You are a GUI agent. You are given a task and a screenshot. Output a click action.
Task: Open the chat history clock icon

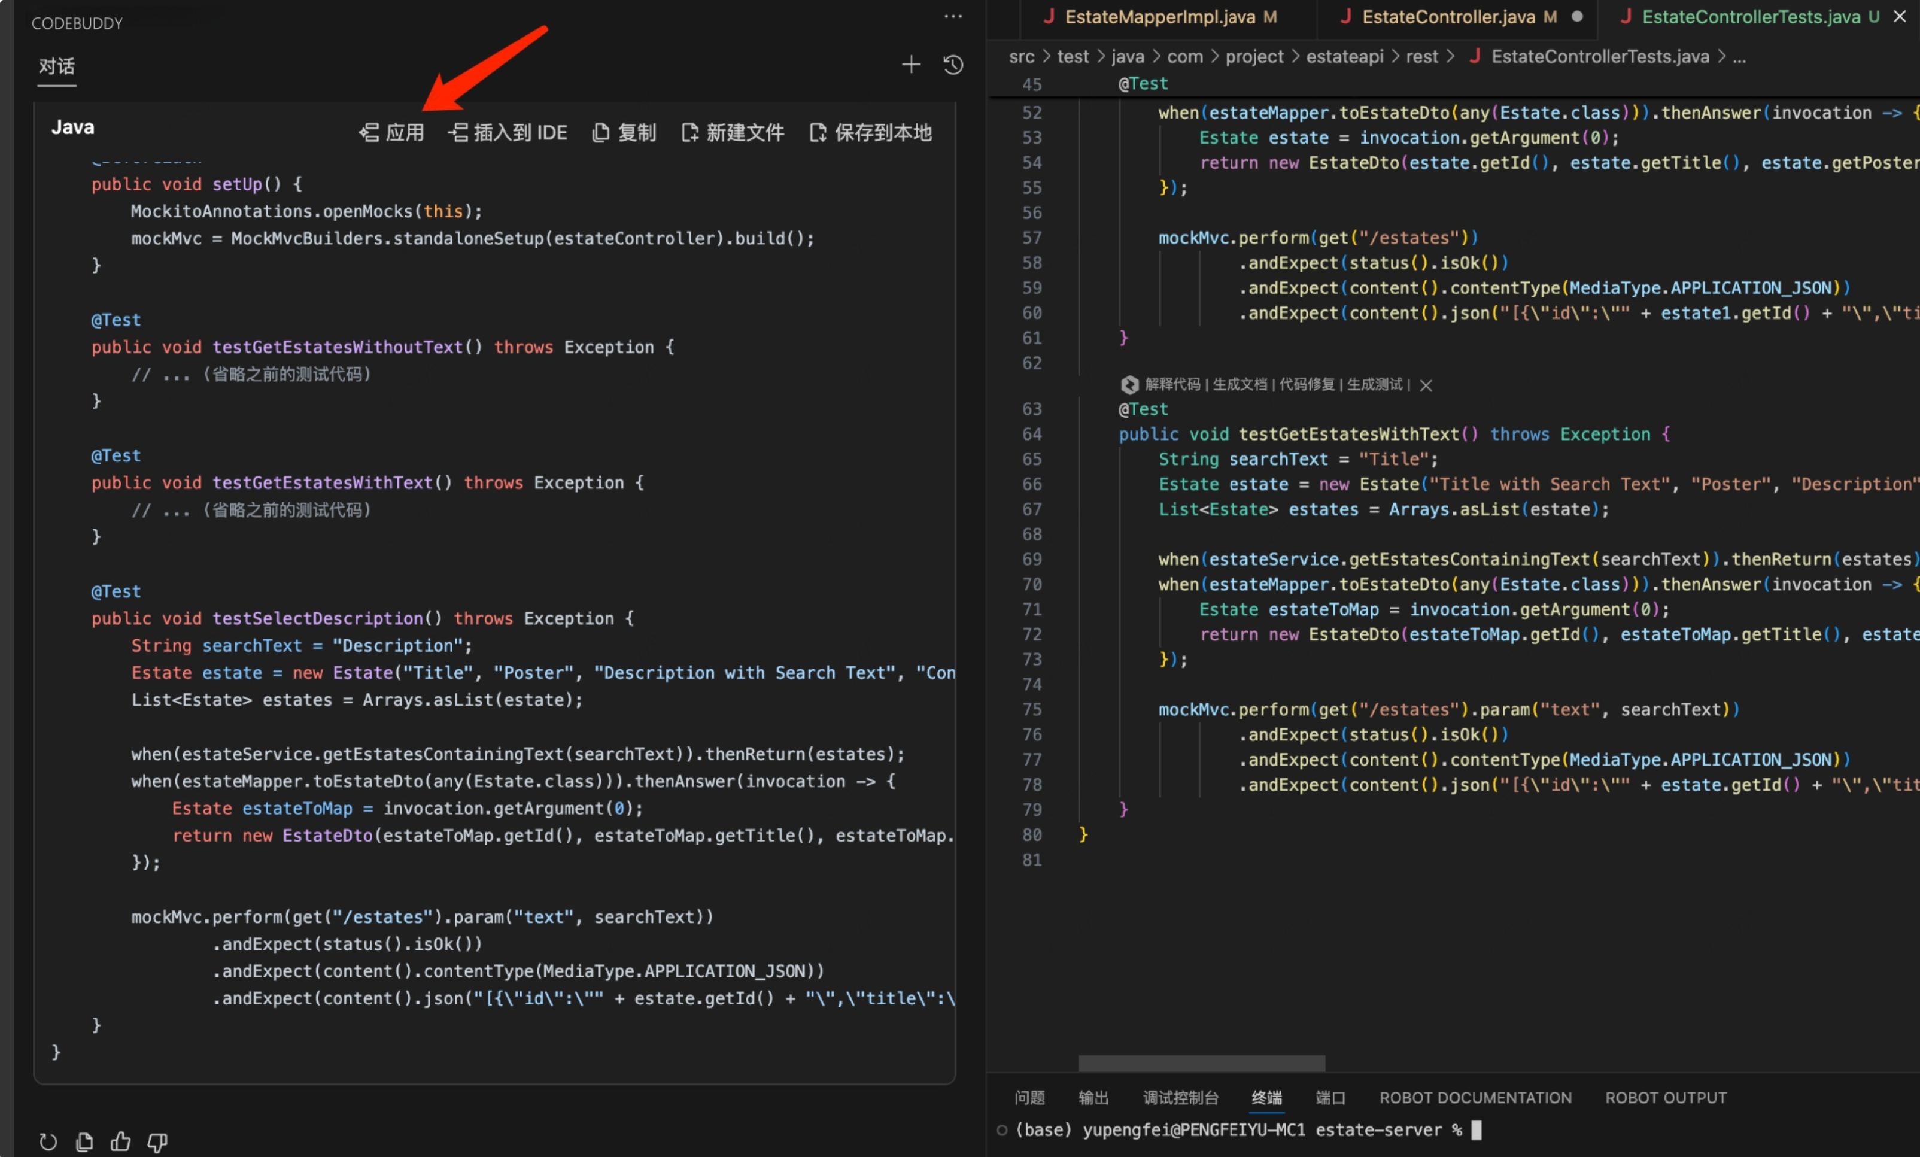point(953,65)
